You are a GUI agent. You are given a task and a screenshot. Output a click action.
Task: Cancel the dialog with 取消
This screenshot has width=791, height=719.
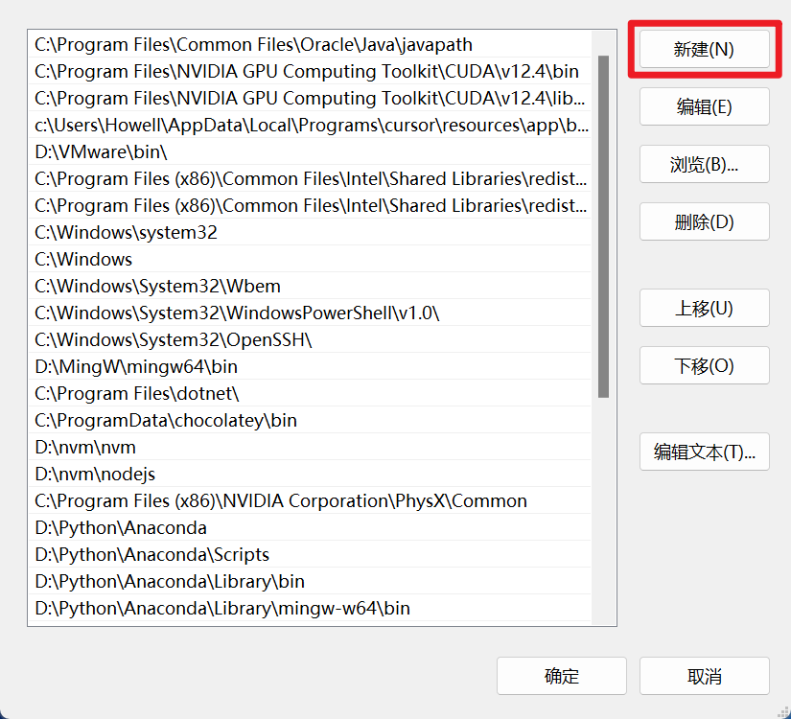tap(704, 676)
